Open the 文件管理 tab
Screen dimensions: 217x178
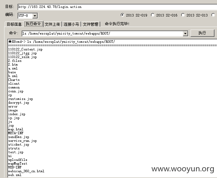(x=90, y=24)
